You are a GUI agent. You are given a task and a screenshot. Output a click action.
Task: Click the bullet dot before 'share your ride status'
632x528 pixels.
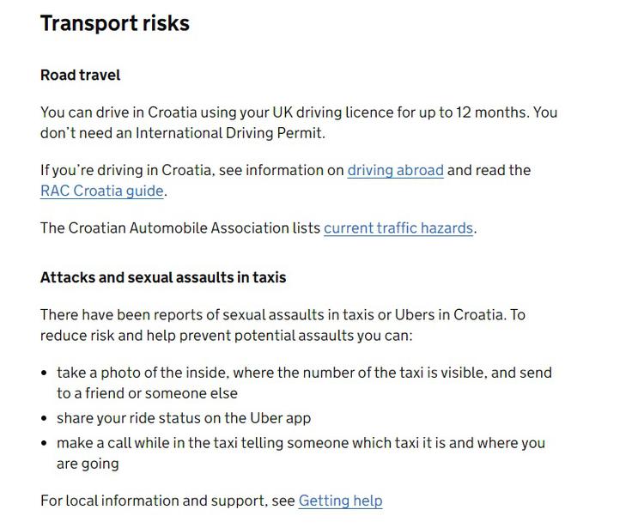point(45,418)
